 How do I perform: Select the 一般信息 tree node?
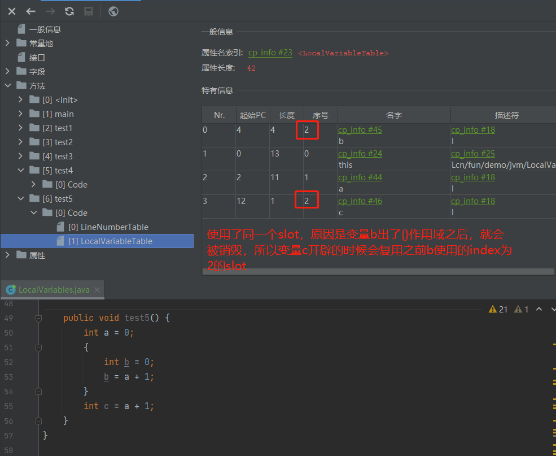coord(45,29)
